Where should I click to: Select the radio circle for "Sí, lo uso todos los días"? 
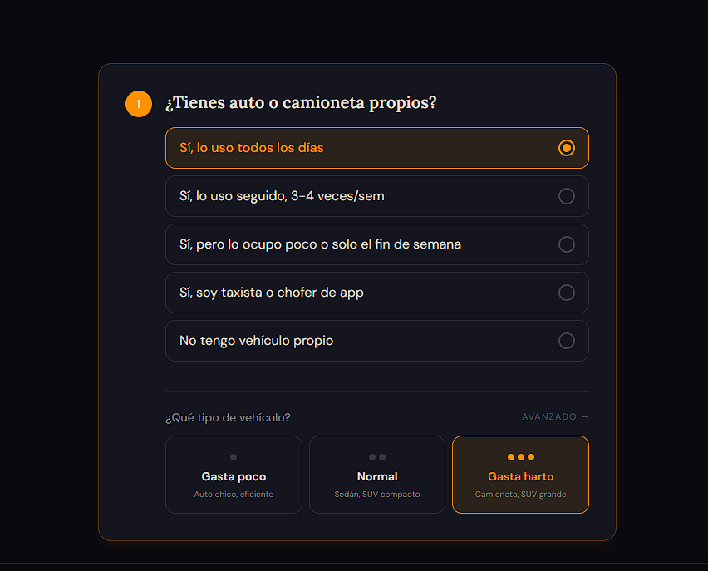tap(567, 148)
